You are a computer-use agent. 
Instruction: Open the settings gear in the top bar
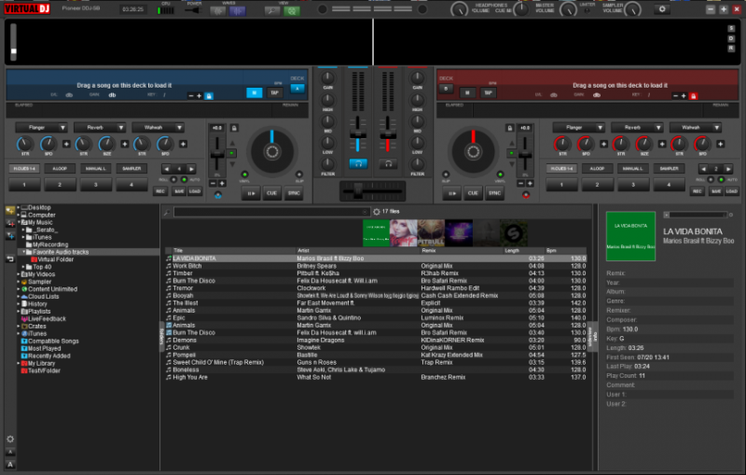click(x=663, y=9)
